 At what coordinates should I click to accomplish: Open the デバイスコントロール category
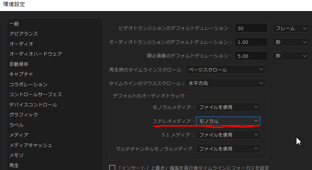(x=33, y=105)
